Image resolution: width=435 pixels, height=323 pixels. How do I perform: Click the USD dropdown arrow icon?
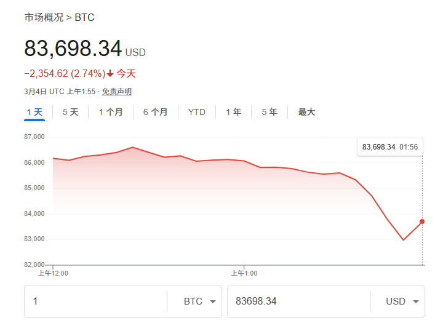416,301
